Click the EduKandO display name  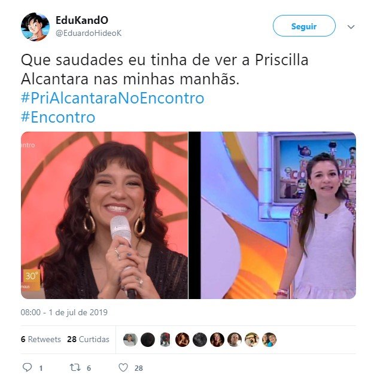click(x=82, y=20)
